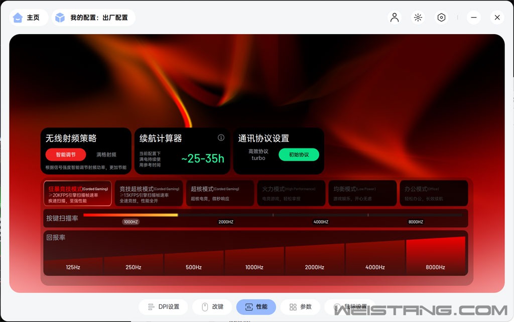Select 125Hz polling rate

point(73,266)
